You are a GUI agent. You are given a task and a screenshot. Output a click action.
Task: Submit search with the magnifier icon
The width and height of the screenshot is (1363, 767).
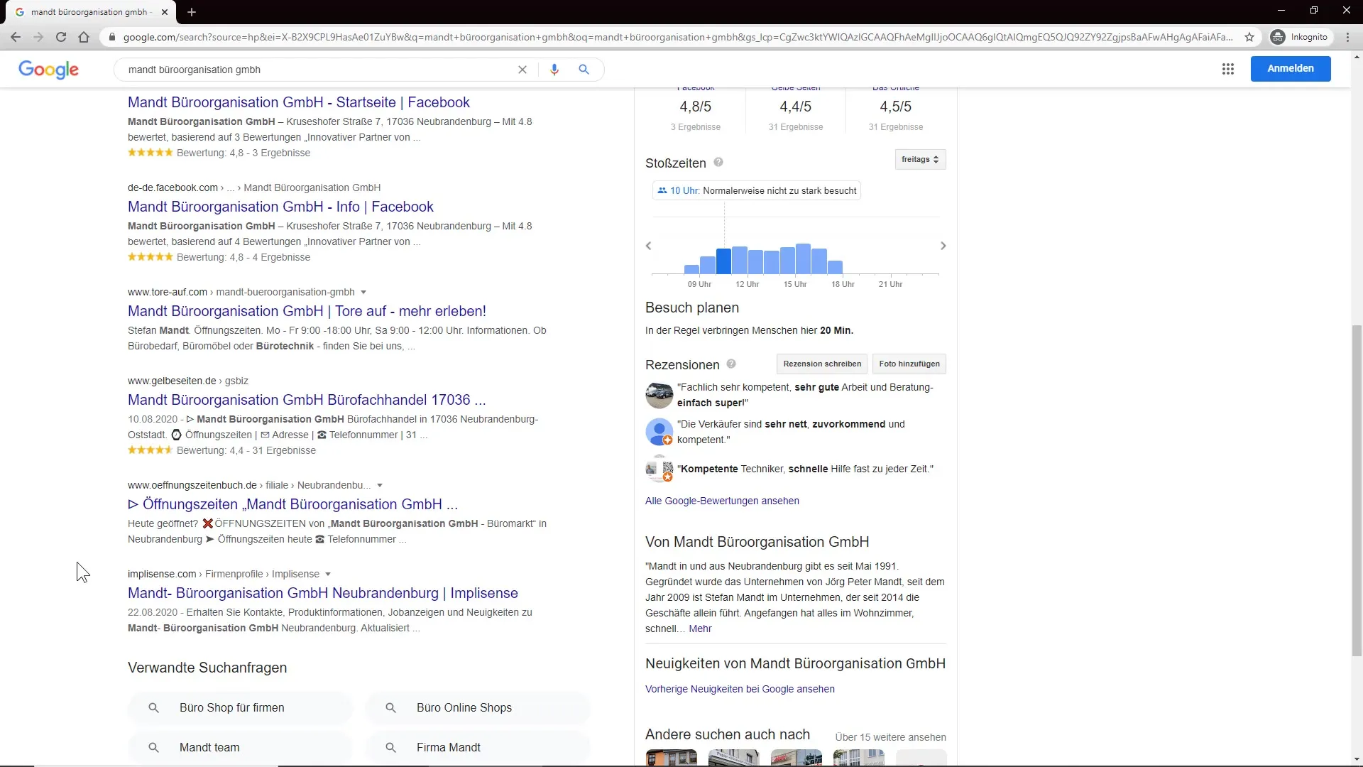point(584,70)
